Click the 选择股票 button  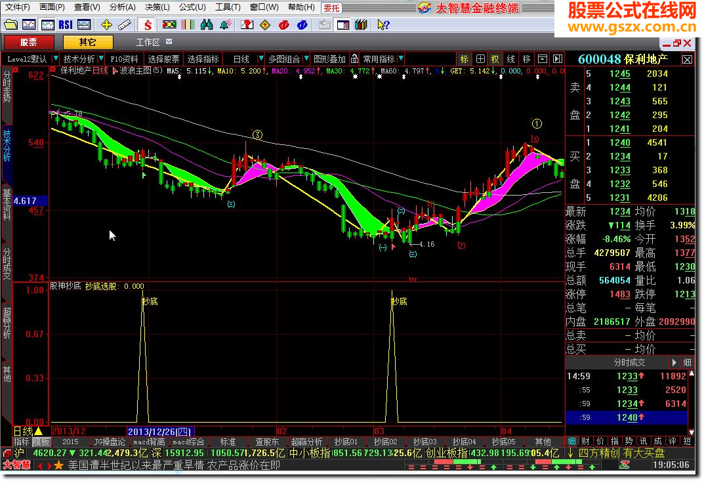click(x=163, y=59)
